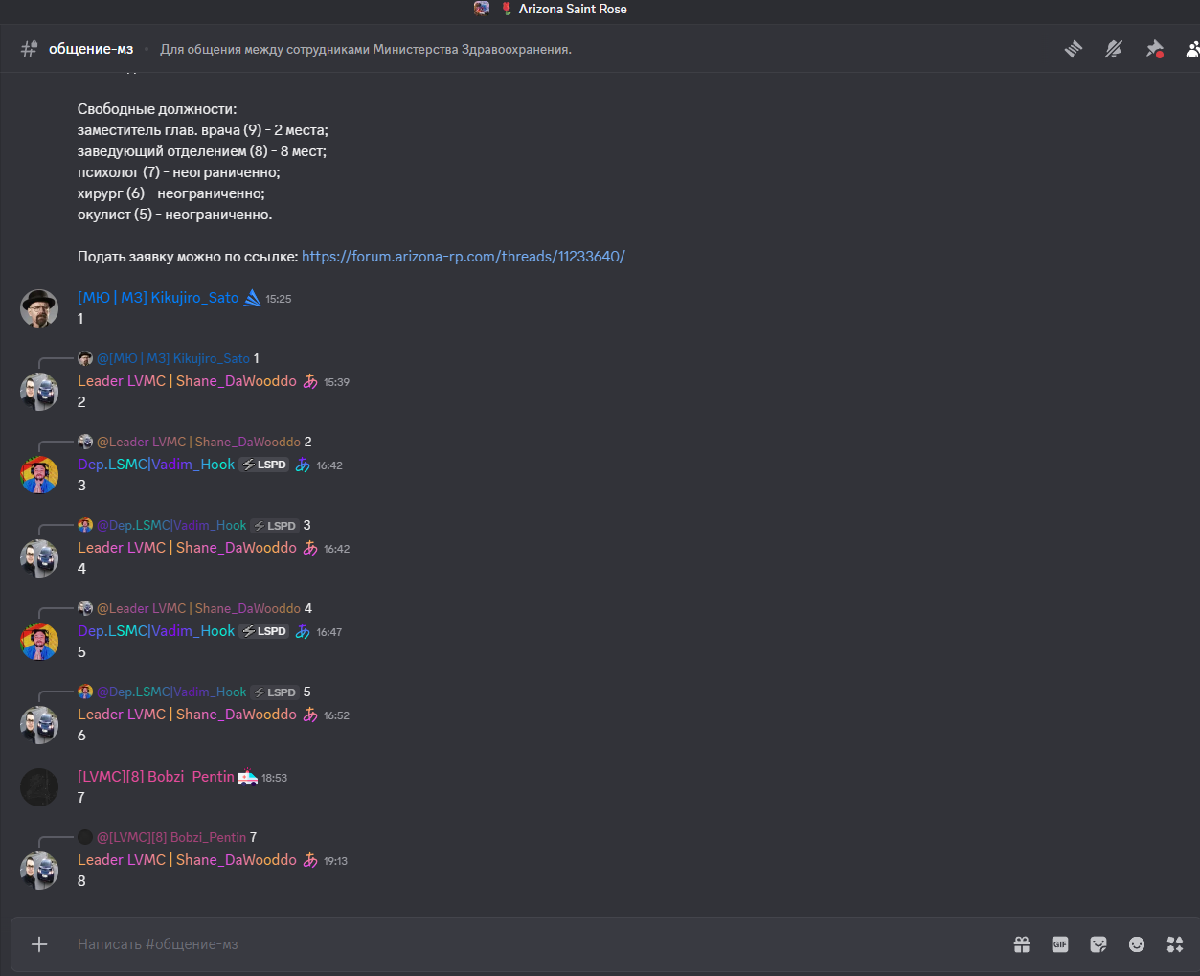
Task: Click text line психолог (7) - неограниченно
Action: (179, 172)
